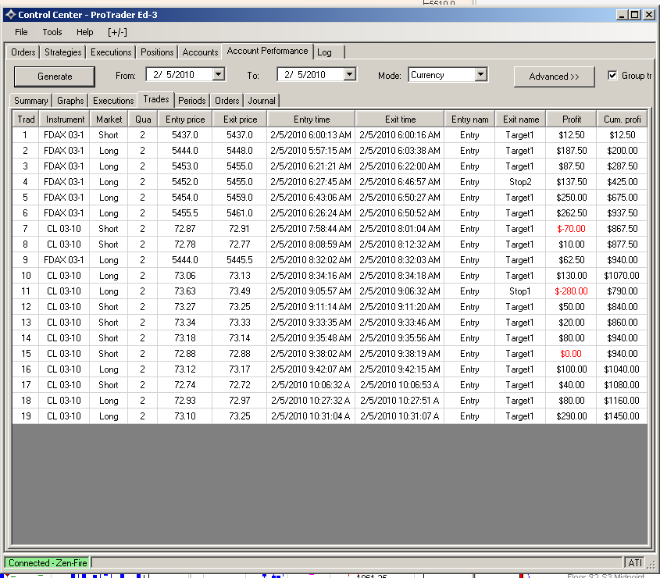Open the Summary sub-tab
The width and height of the screenshot is (660, 578).
(x=30, y=101)
